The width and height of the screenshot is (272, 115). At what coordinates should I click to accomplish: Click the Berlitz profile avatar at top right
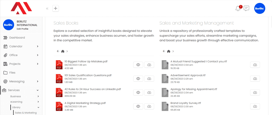pos(260,8)
